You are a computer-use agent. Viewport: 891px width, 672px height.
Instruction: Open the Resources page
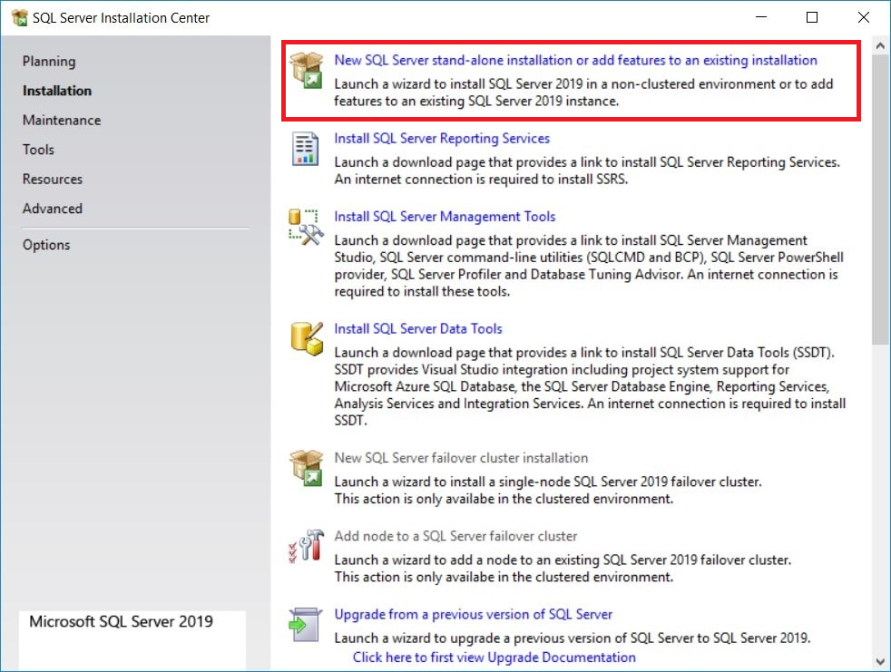click(53, 180)
